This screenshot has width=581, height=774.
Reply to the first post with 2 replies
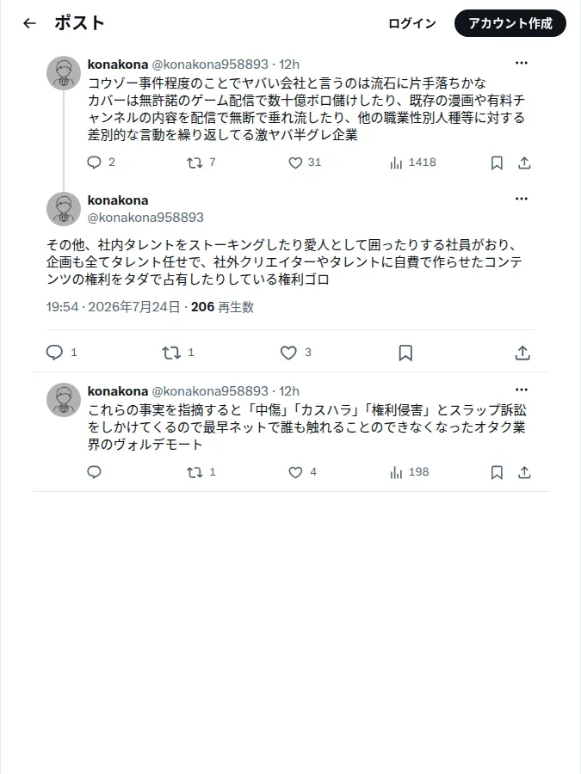[101, 163]
